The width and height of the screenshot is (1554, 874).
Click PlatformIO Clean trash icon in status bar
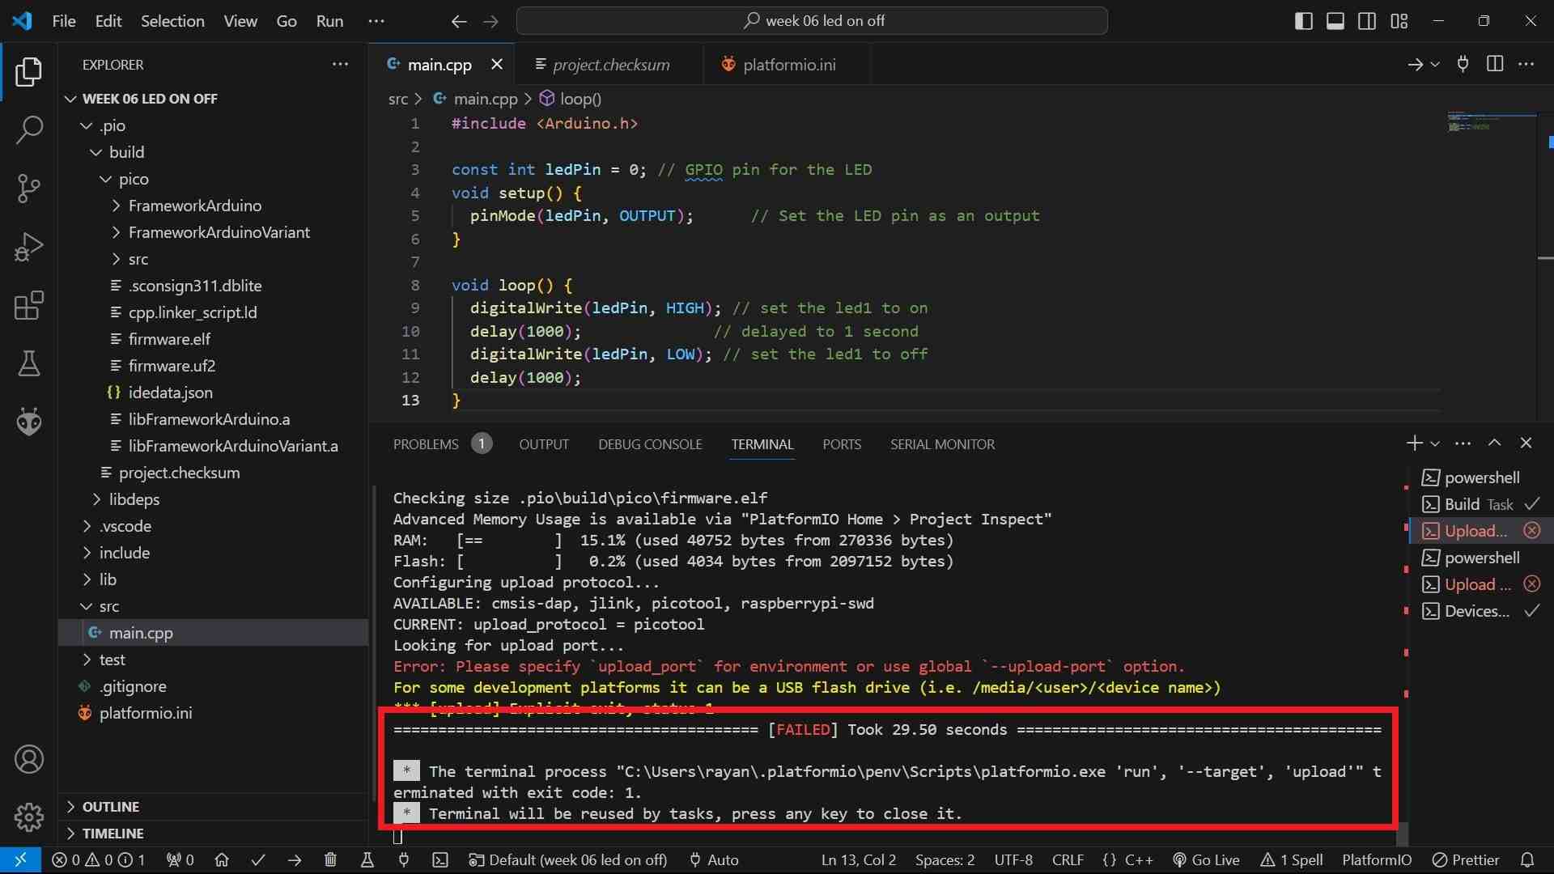[x=330, y=860]
